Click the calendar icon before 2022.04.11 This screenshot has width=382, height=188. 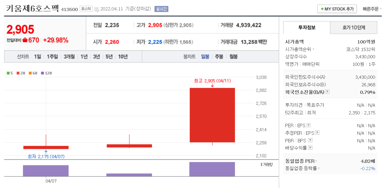tap(96, 9)
